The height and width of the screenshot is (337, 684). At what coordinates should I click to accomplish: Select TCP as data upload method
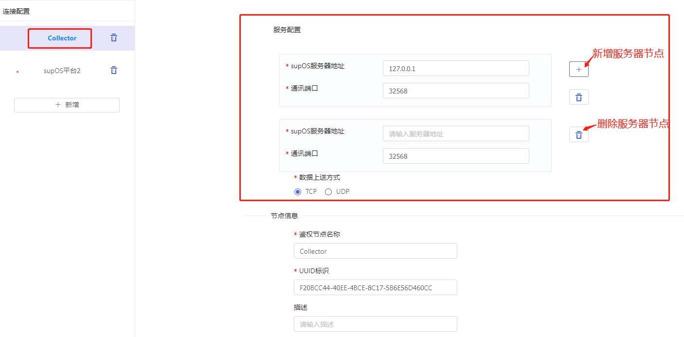(x=298, y=192)
